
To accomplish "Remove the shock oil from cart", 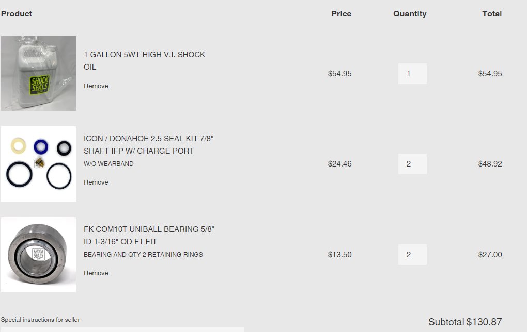I will pyautogui.click(x=96, y=86).
